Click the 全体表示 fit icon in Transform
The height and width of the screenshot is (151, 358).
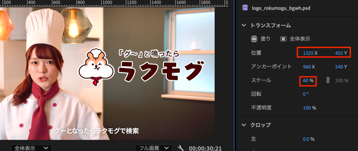pyautogui.click(x=283, y=39)
